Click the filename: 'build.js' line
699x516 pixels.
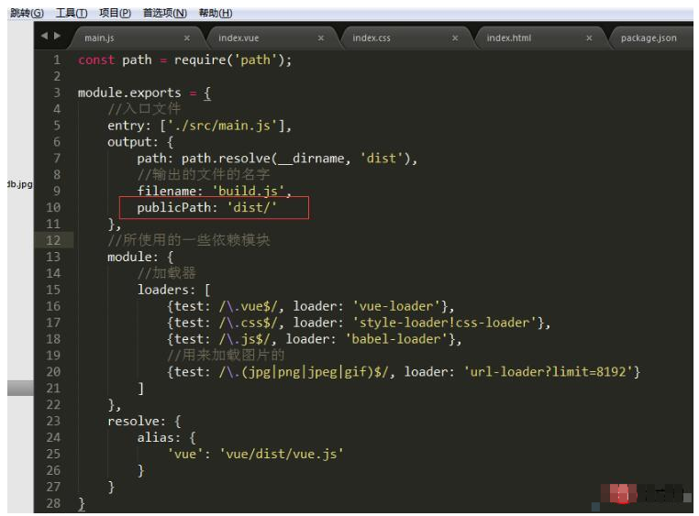pyautogui.click(x=214, y=192)
